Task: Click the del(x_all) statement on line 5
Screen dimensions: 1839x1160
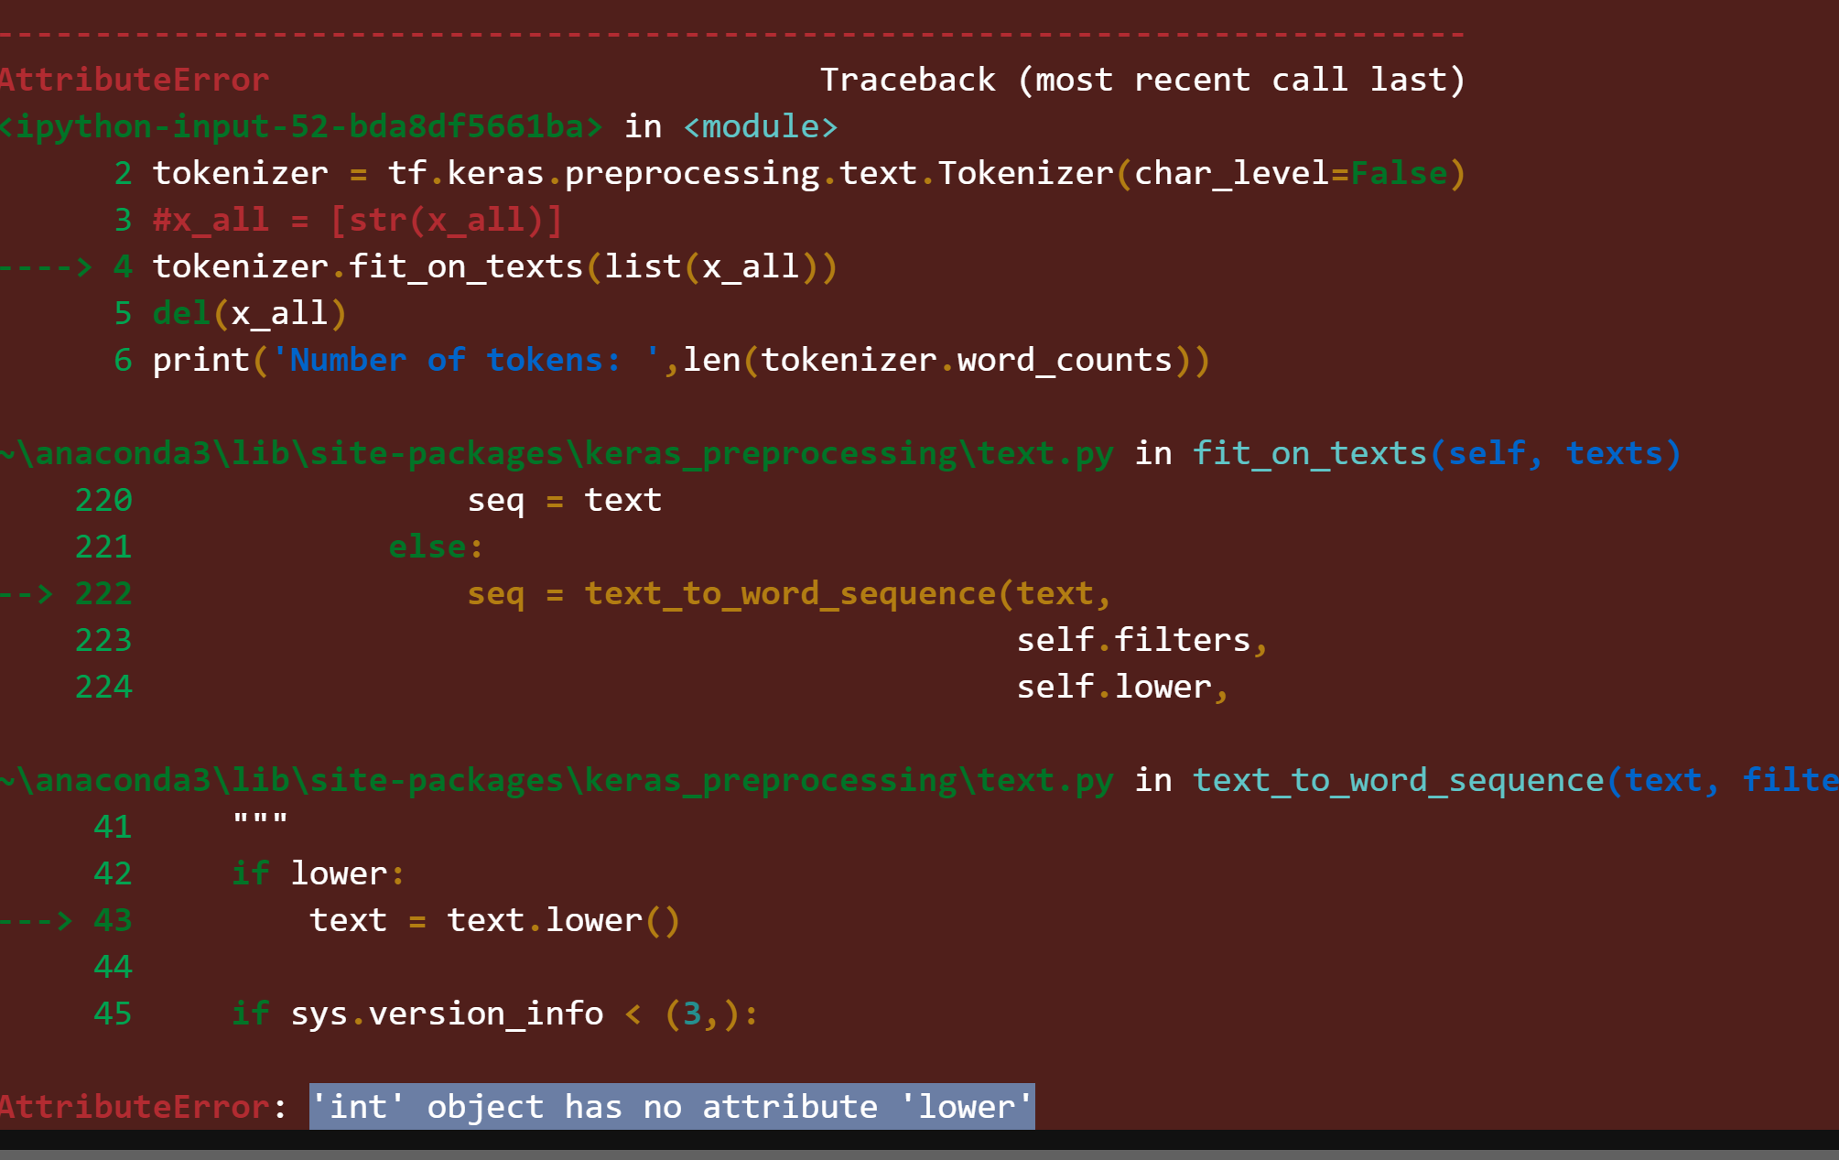Action: tap(247, 312)
